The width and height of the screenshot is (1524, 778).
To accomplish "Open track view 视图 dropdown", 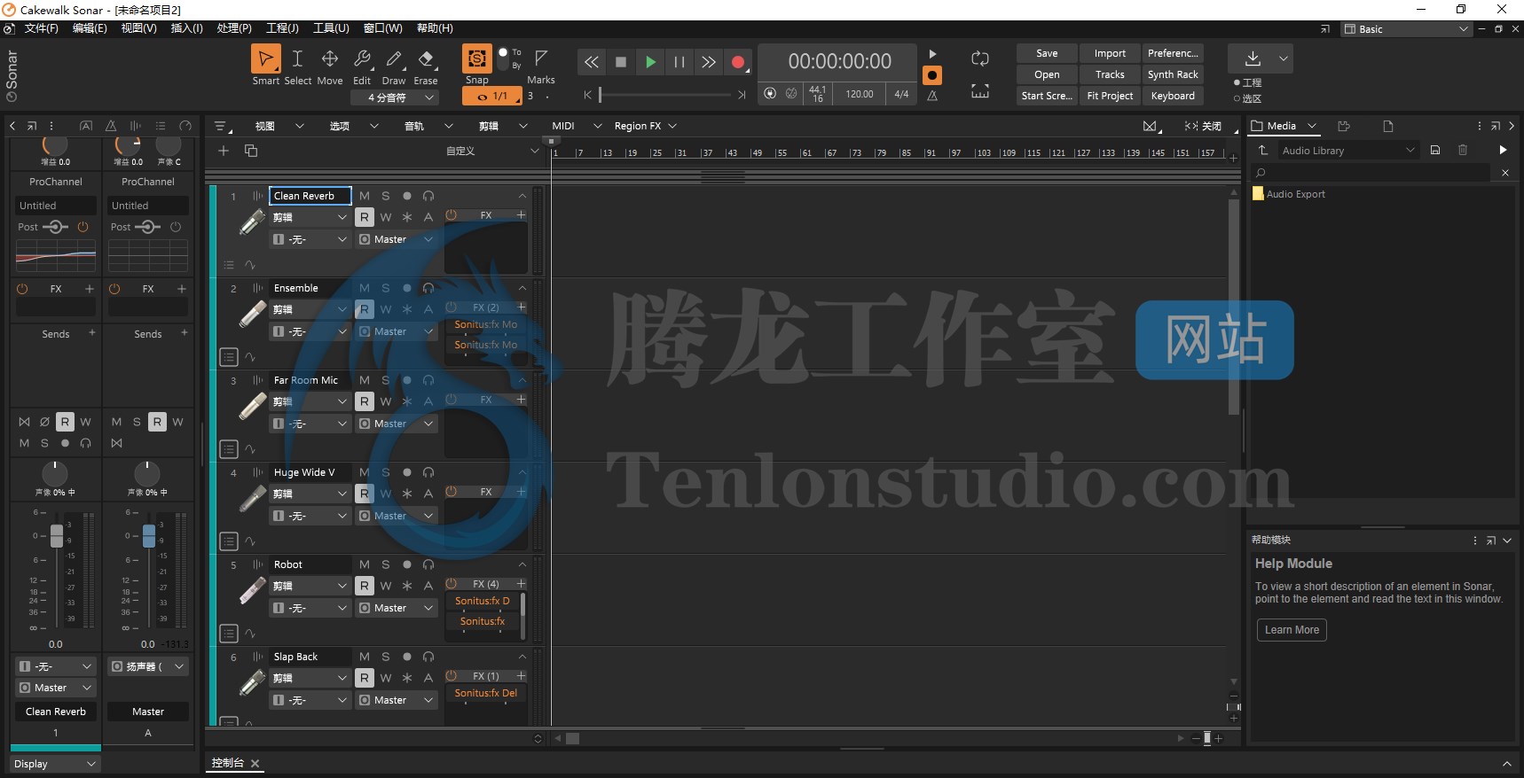I will pos(279,126).
